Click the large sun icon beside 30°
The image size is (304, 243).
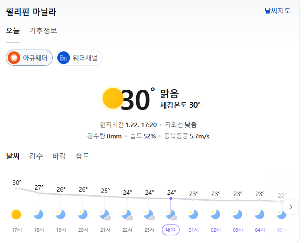(112, 99)
